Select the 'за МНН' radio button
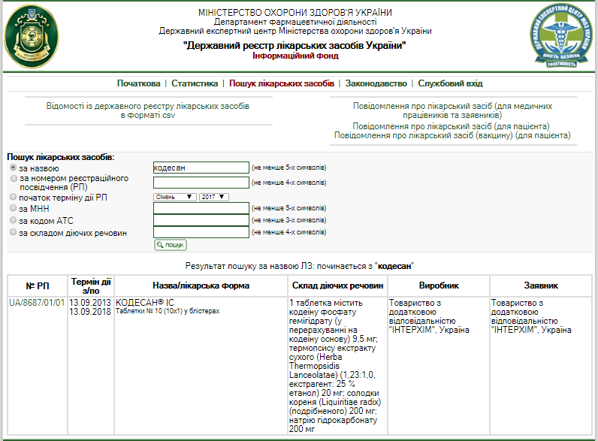598x441 pixels. point(14,208)
